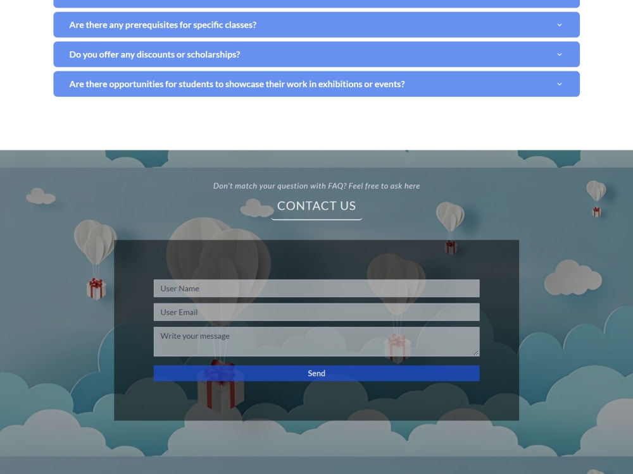
Task: Expand the prerequisites FAQ chevron icon
Action: pyautogui.click(x=560, y=25)
